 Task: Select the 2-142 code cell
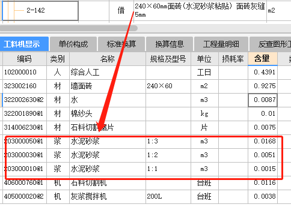[x=40, y=10]
